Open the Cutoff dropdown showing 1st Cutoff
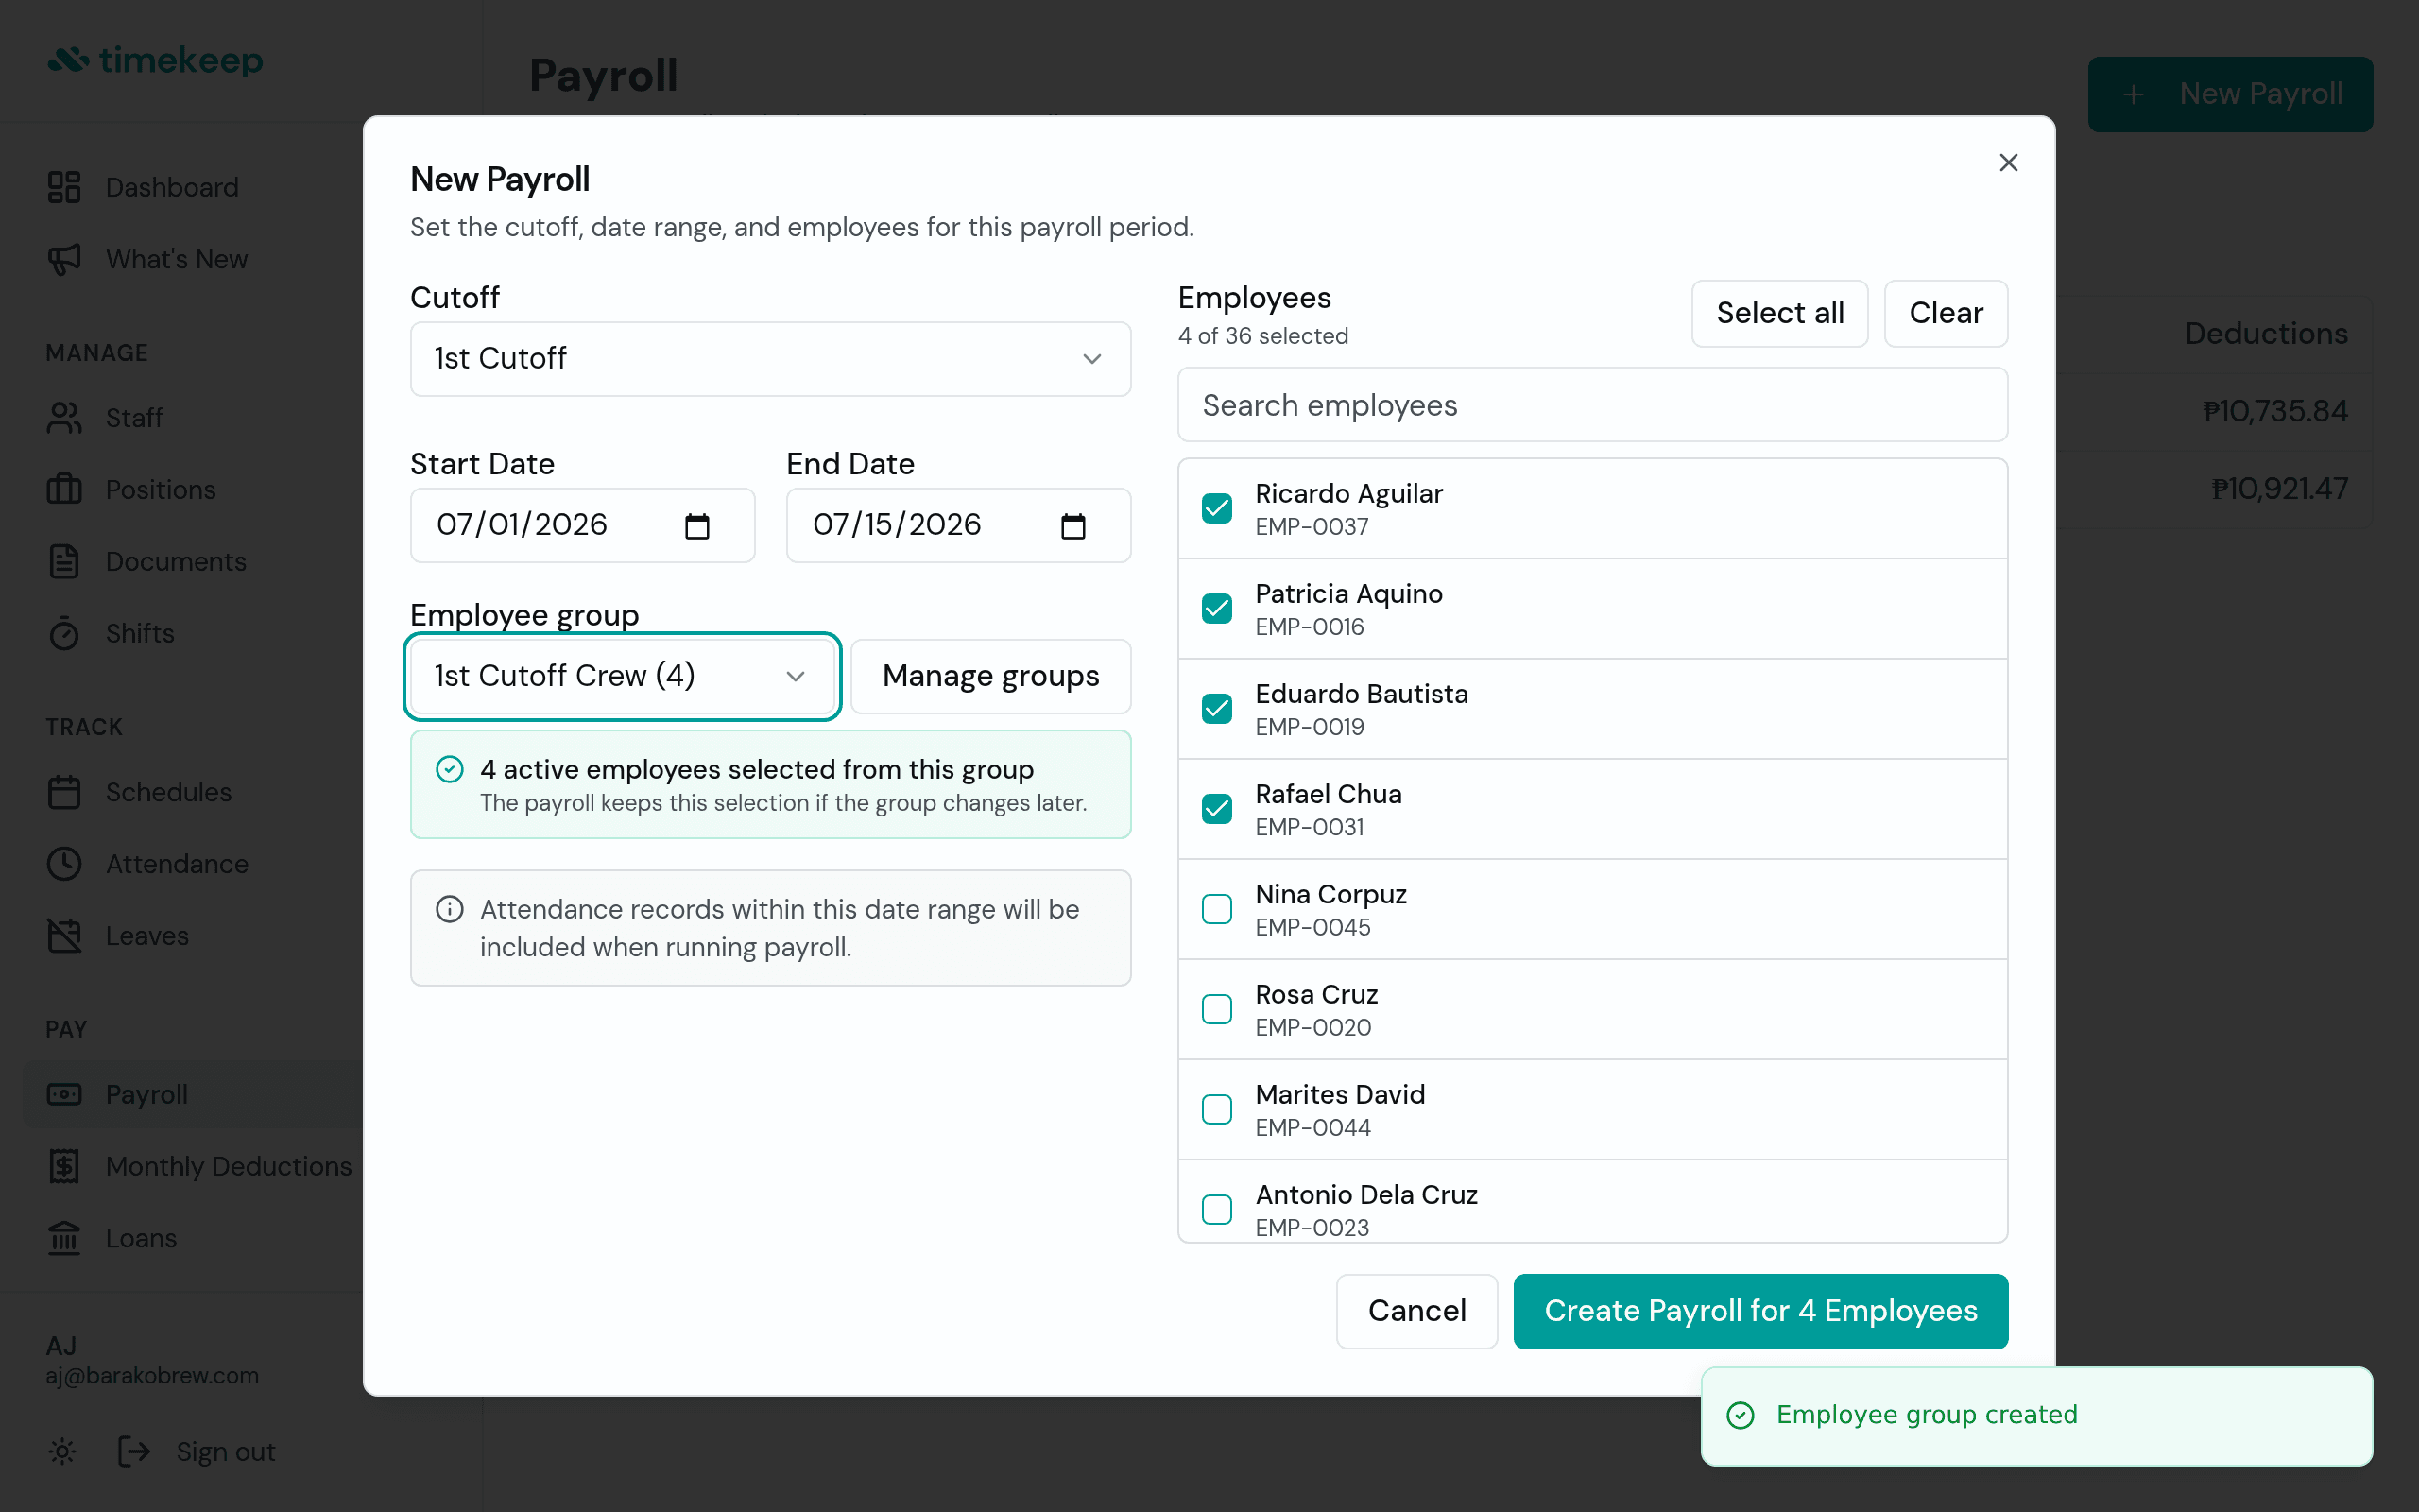Viewport: 2419px width, 1512px height. (x=770, y=358)
